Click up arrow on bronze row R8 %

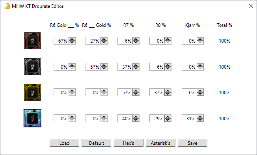168,39
